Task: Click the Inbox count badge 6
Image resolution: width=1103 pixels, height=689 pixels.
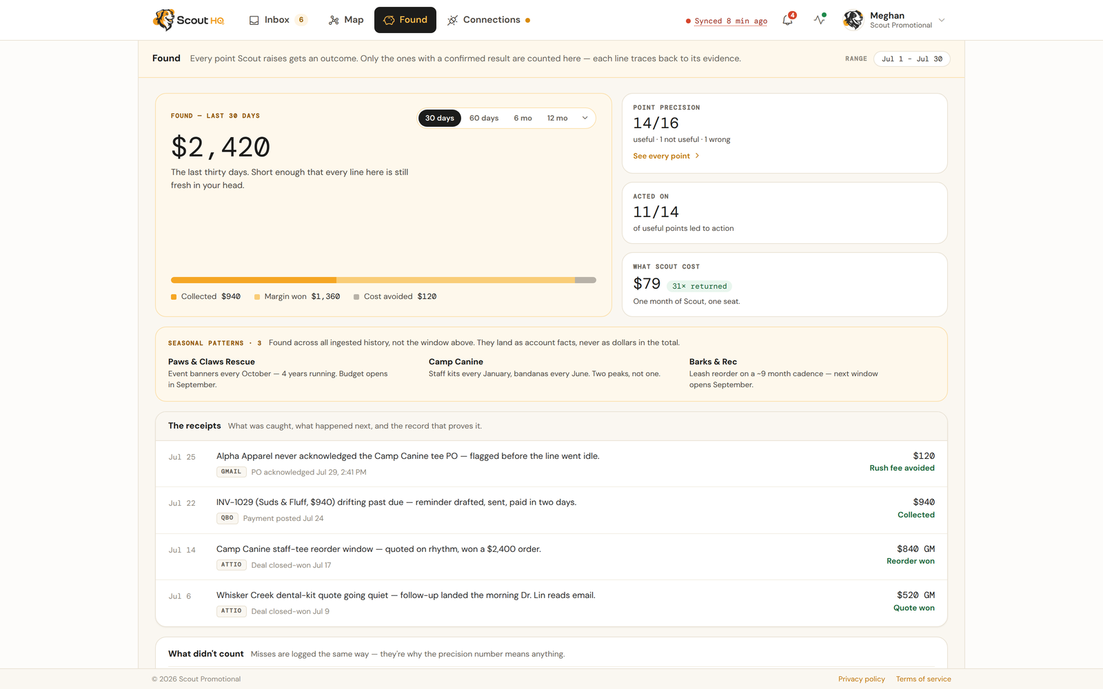Action: tap(301, 20)
